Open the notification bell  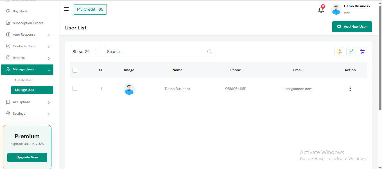321,10
